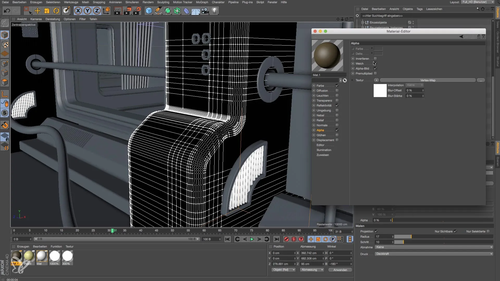Adjust the Schritt slider

(443, 242)
